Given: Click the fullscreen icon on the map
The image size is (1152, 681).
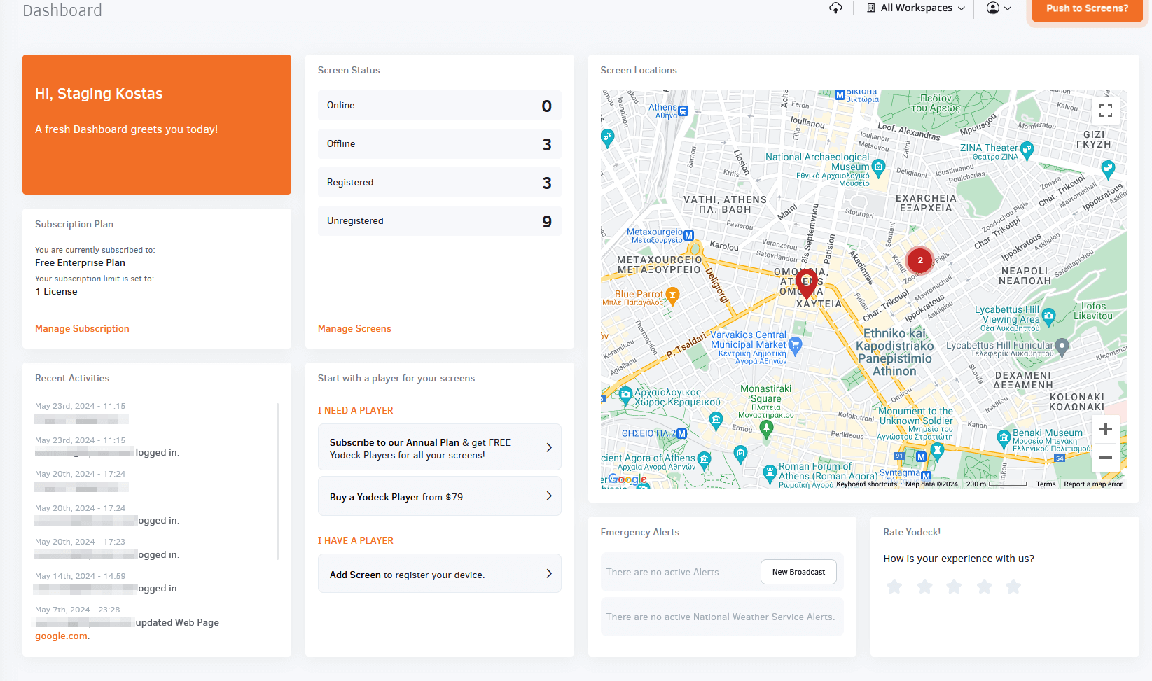Looking at the screenshot, I should (1106, 111).
